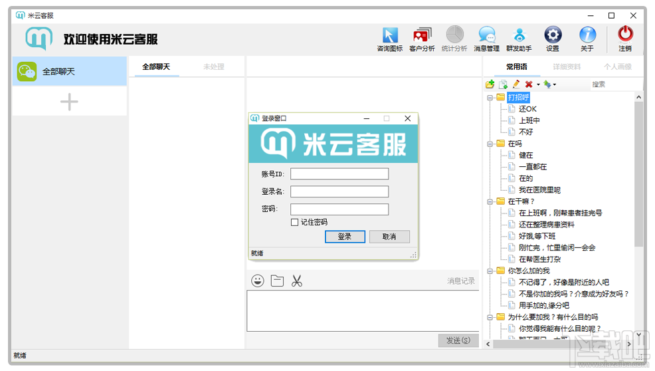Select the green WeChat 全部聊天 sidebar entry

[69, 72]
